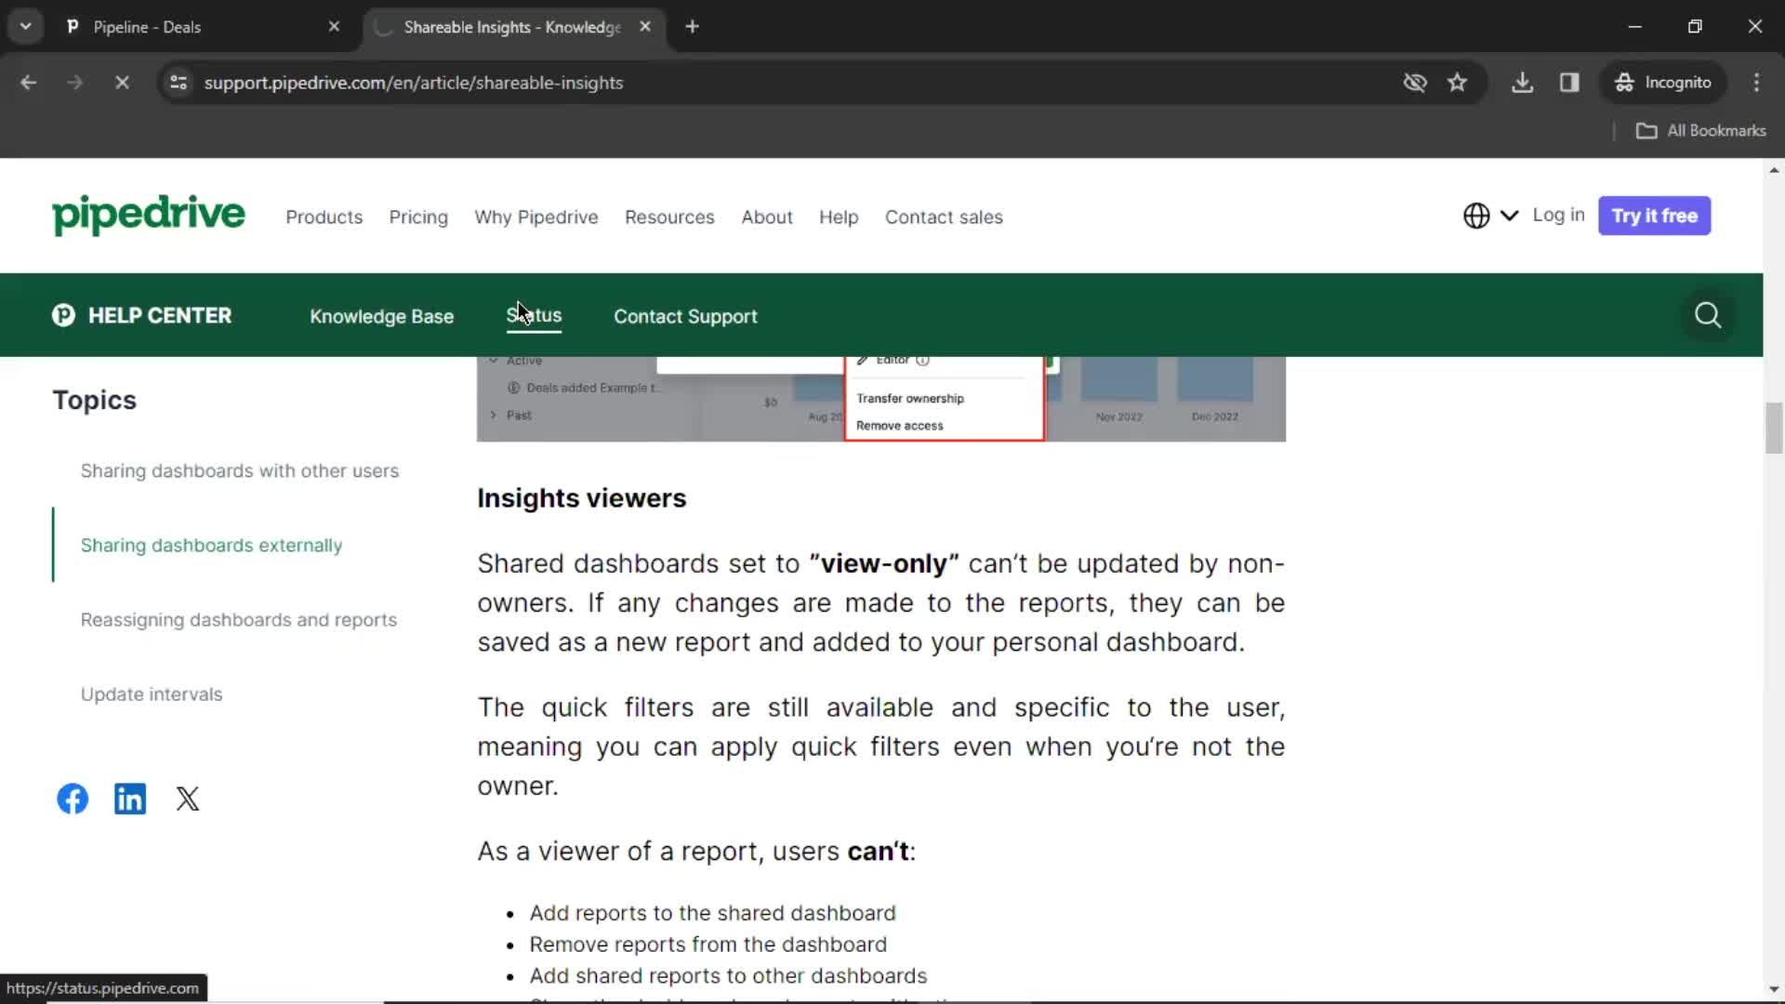This screenshot has width=1785, height=1004.
Task: Click the Try it free button
Action: click(x=1654, y=216)
